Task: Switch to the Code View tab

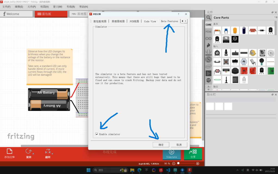Action: pyautogui.click(x=150, y=21)
